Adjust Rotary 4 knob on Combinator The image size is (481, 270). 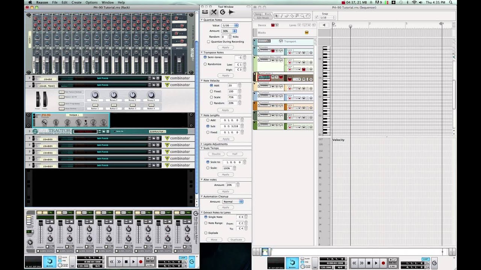(151, 95)
